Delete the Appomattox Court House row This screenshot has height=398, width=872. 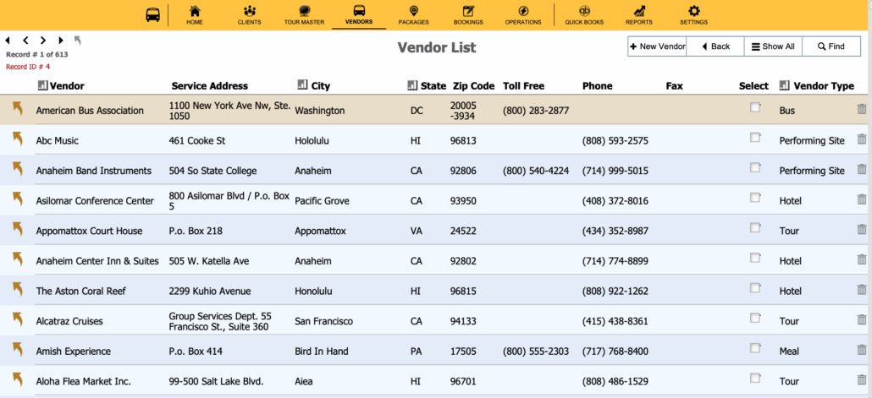pos(862,230)
